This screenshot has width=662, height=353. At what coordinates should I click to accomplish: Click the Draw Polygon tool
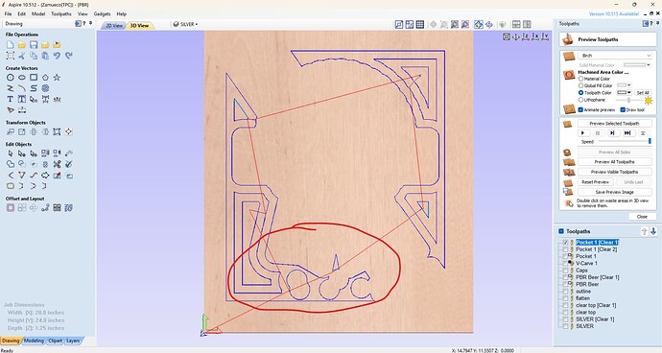(x=45, y=78)
